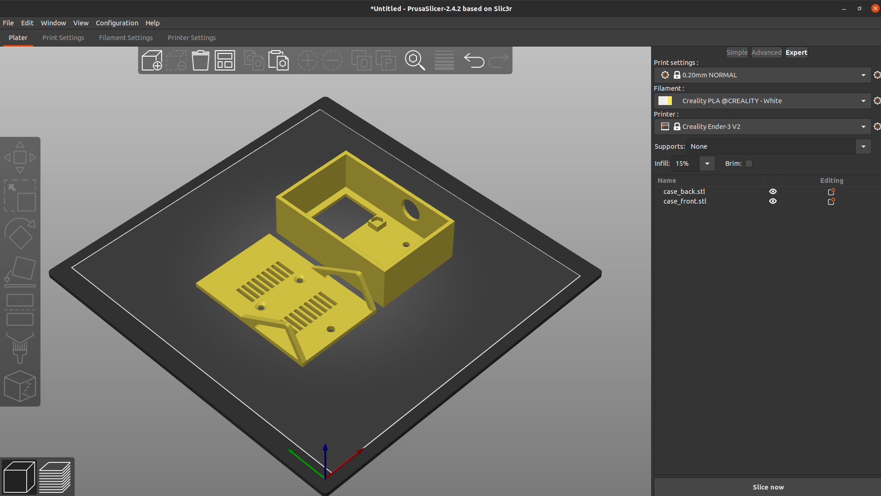Paste objects from the clipboard

(278, 60)
